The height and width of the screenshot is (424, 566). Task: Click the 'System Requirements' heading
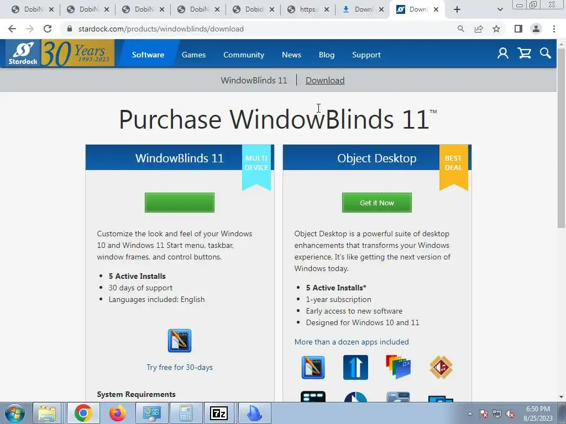click(136, 394)
